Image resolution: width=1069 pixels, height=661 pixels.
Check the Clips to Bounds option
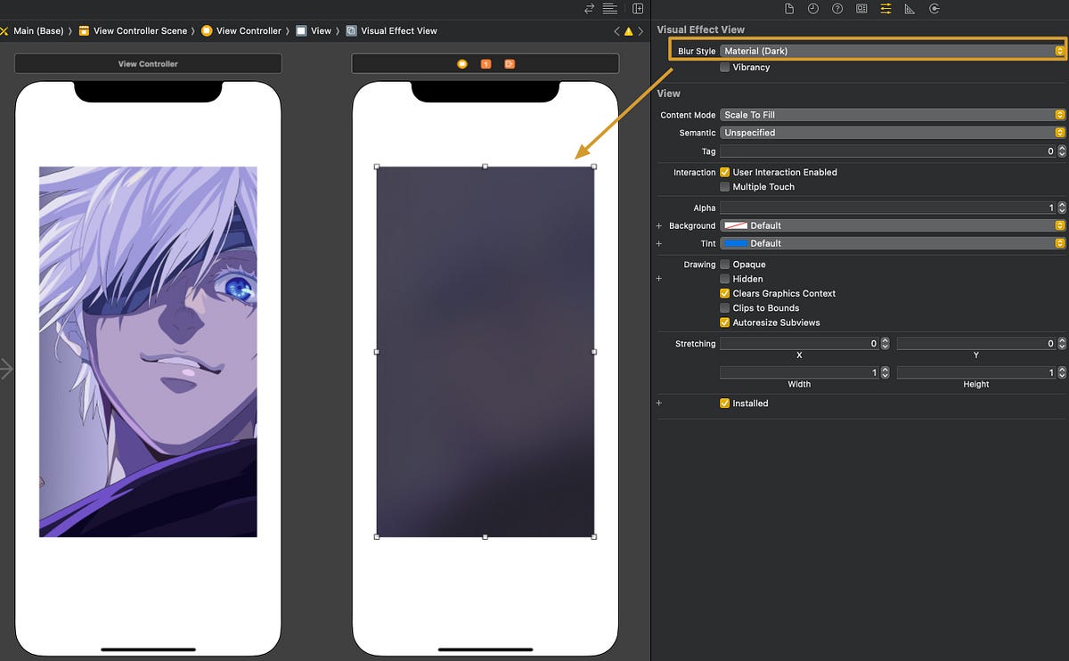pos(725,307)
